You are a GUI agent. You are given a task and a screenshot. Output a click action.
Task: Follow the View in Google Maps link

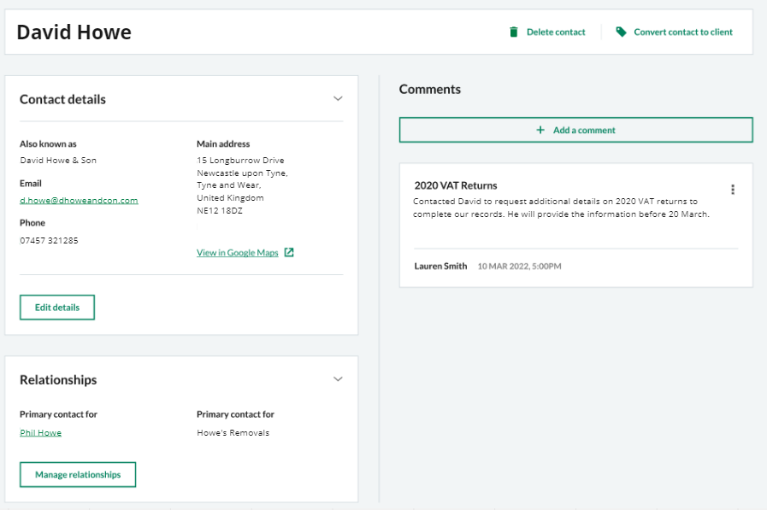[237, 253]
